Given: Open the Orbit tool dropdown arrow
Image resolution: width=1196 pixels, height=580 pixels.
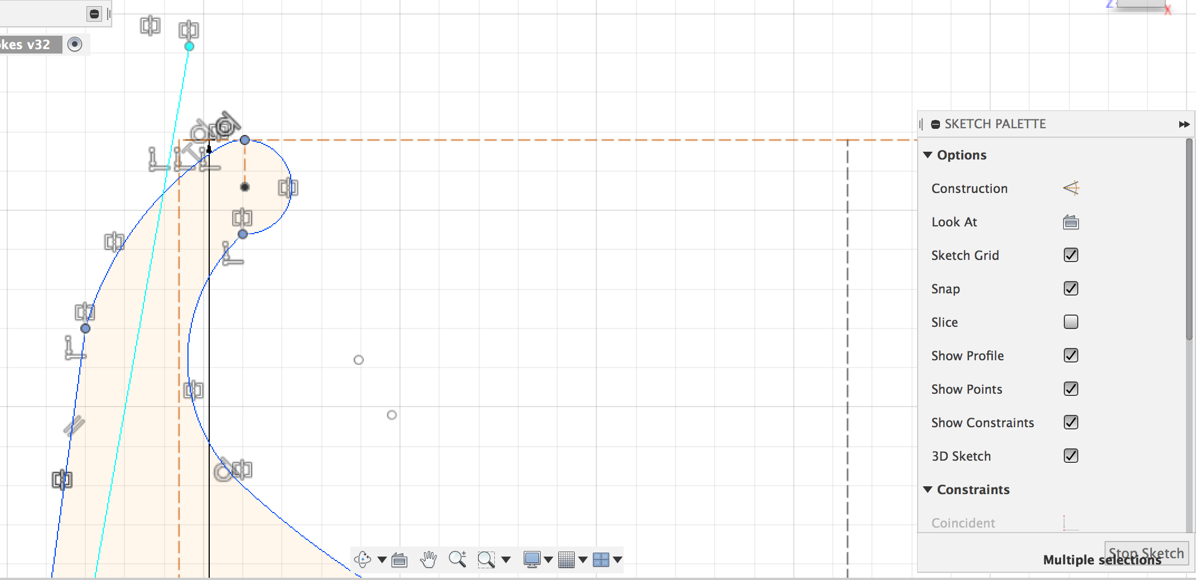Looking at the screenshot, I should (x=381, y=560).
